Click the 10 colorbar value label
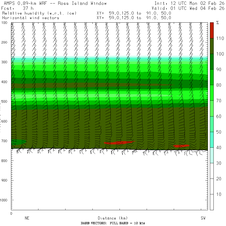Screen dimensions: 226x226 pos(219,194)
